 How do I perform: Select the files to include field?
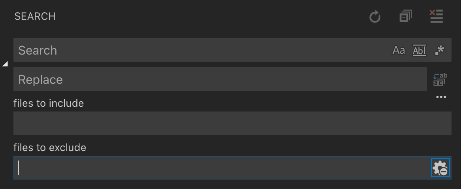232,123
